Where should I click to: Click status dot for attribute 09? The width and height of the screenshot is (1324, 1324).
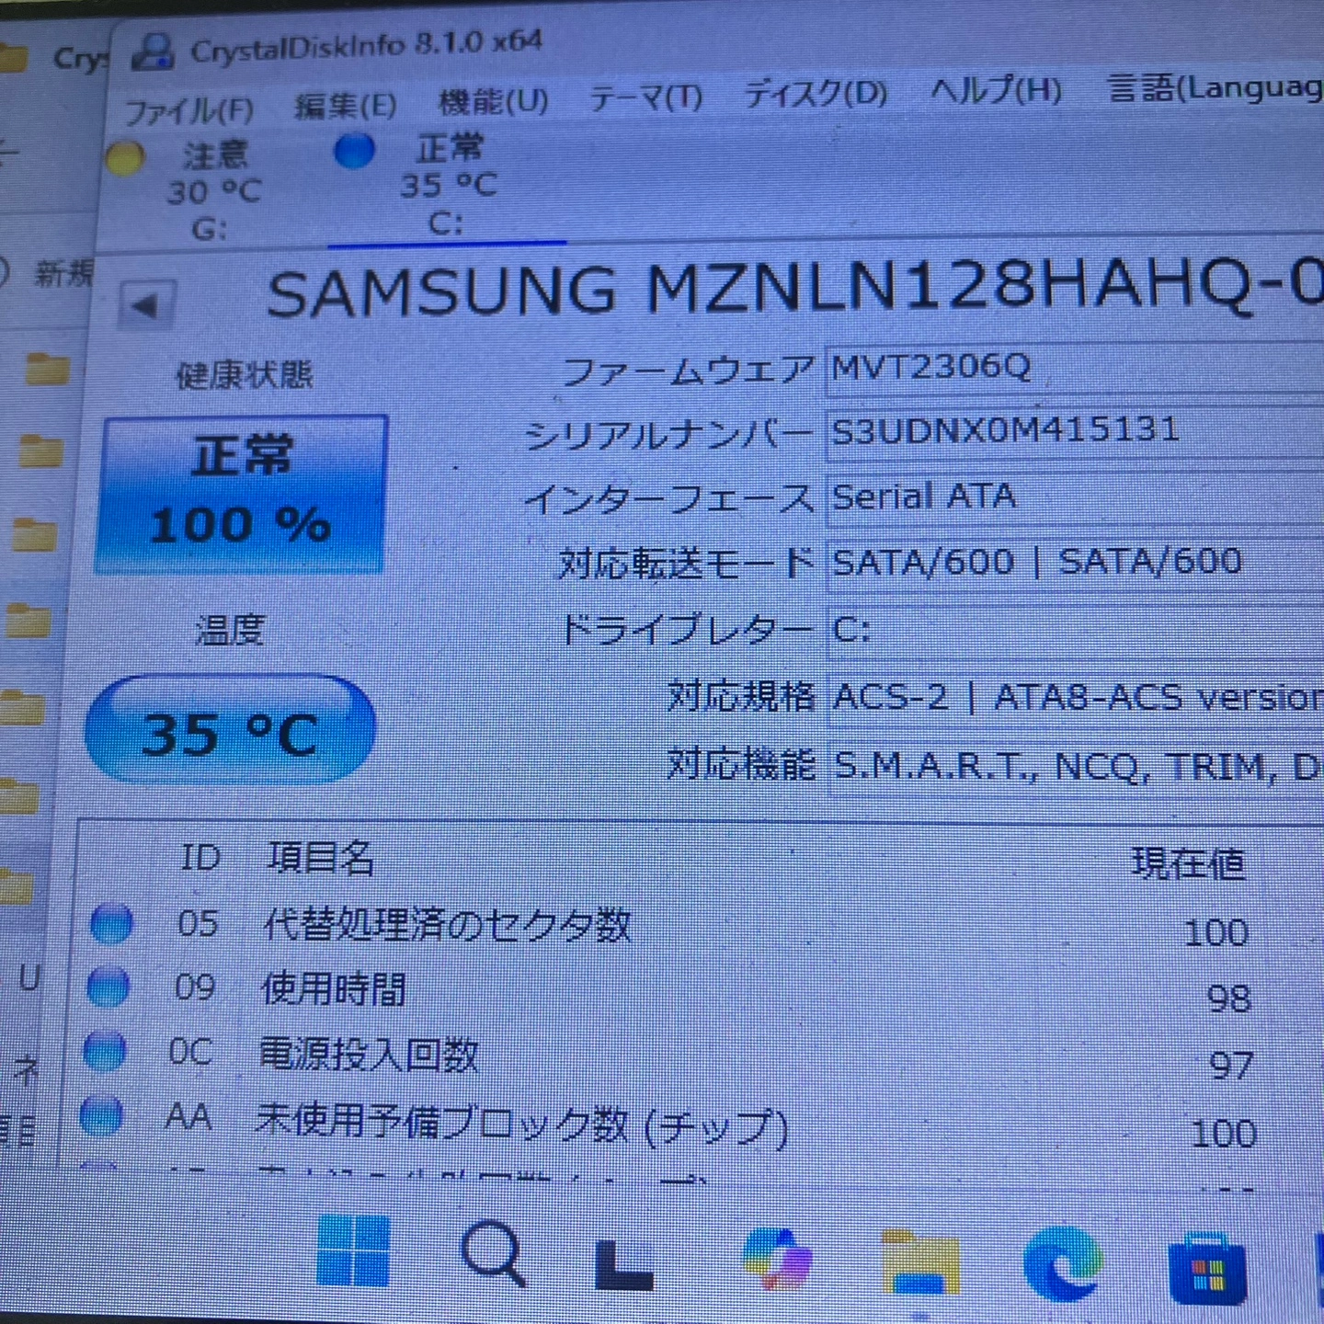(x=108, y=987)
